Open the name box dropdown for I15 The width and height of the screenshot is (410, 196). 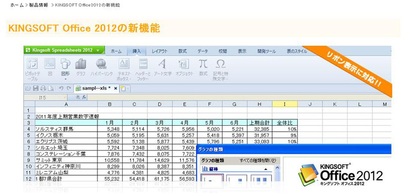[65, 97]
